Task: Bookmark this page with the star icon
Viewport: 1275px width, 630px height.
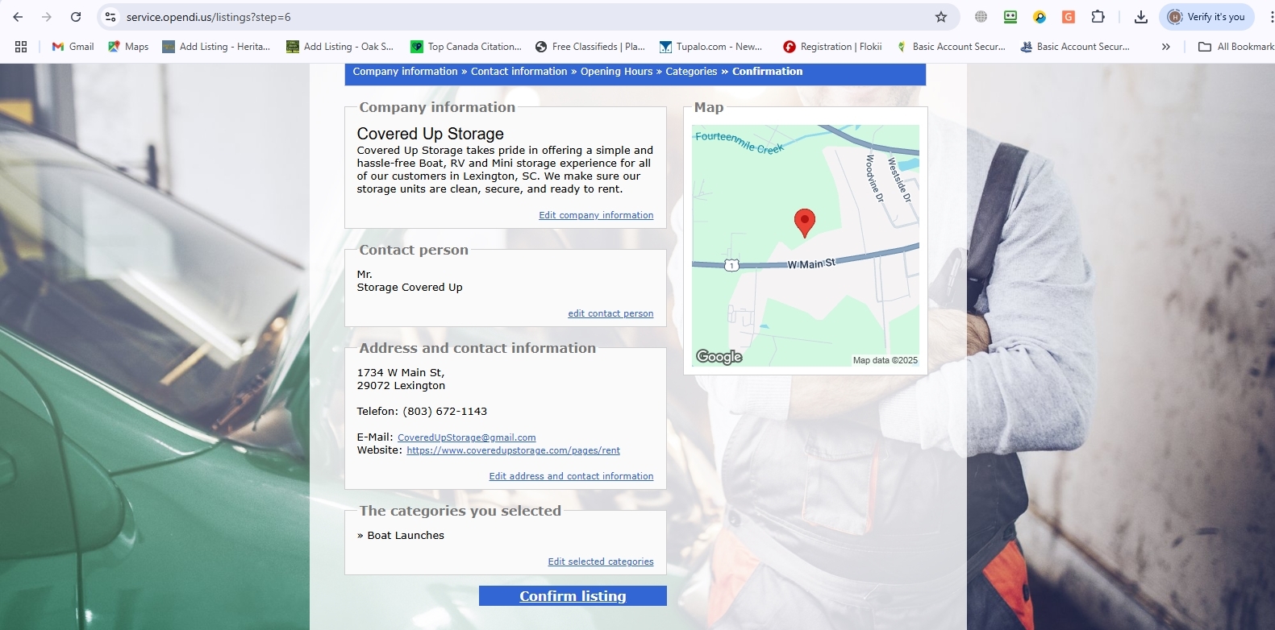Action: 940,17
